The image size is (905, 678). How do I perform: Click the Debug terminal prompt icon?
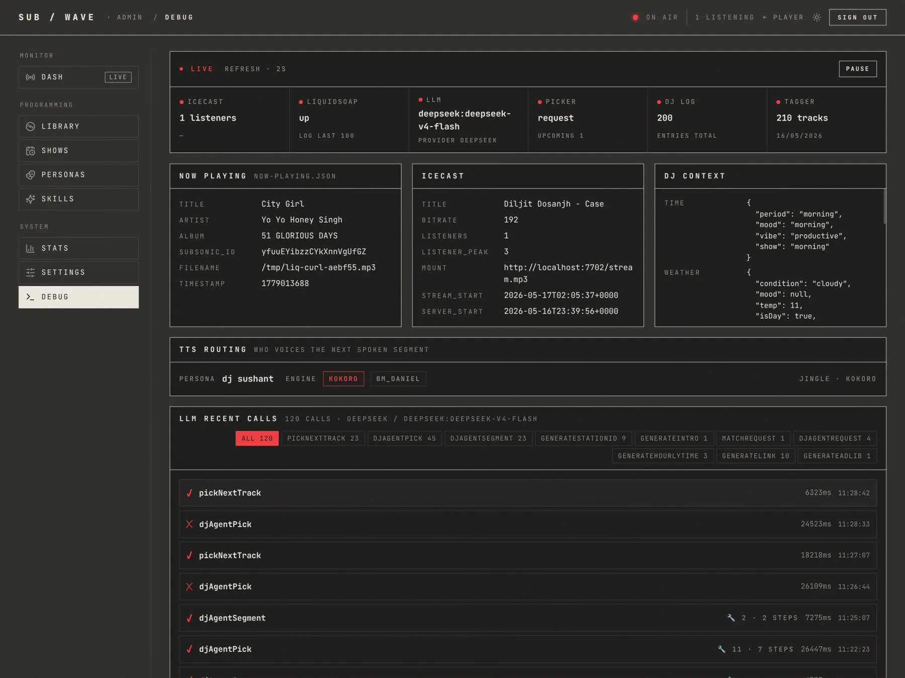pyautogui.click(x=30, y=297)
